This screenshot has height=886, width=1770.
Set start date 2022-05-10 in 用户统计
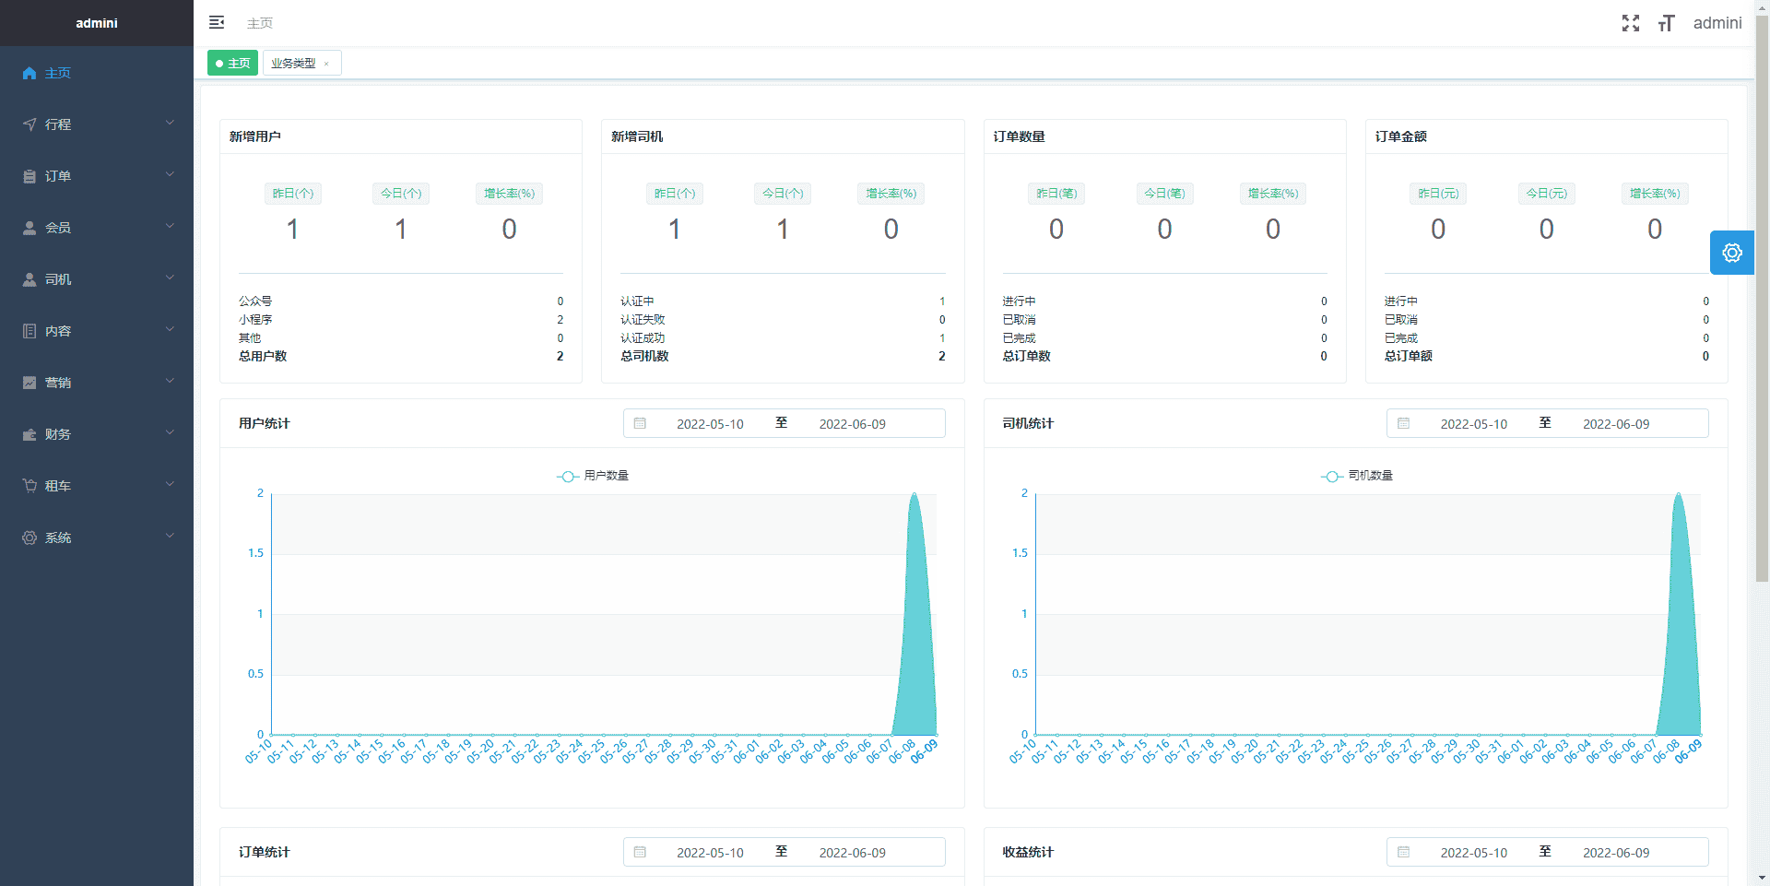pos(710,424)
